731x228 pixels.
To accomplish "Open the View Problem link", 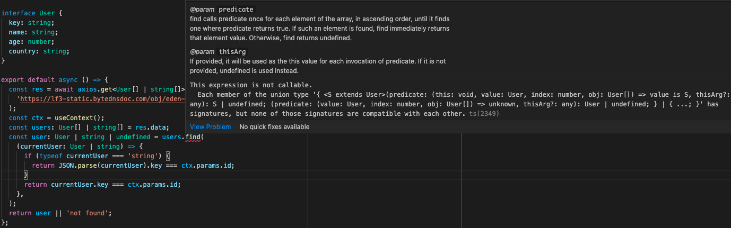I will [210, 127].
